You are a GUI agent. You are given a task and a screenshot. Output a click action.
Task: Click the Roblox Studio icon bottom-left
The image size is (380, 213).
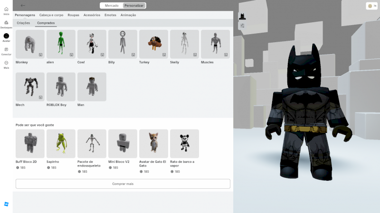pyautogui.click(x=6, y=204)
